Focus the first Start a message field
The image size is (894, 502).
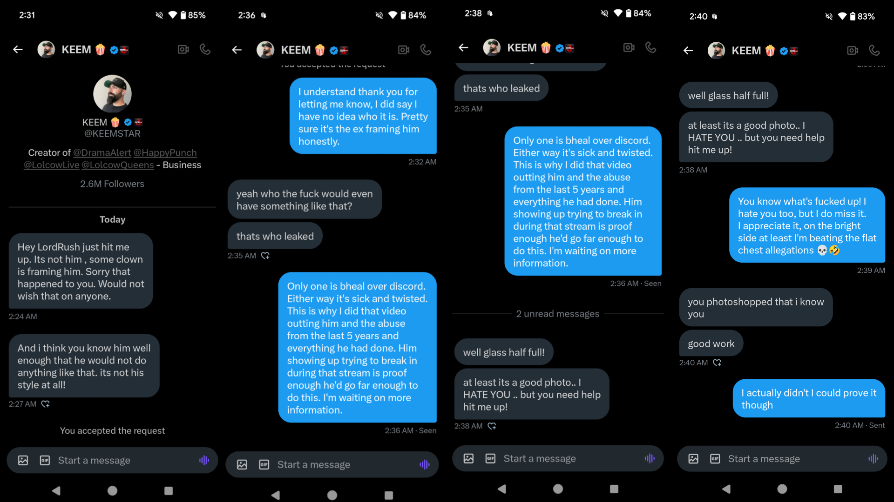pos(112,460)
